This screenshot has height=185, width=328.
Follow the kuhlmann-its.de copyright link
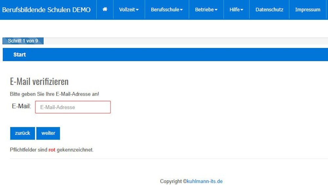coord(205,181)
